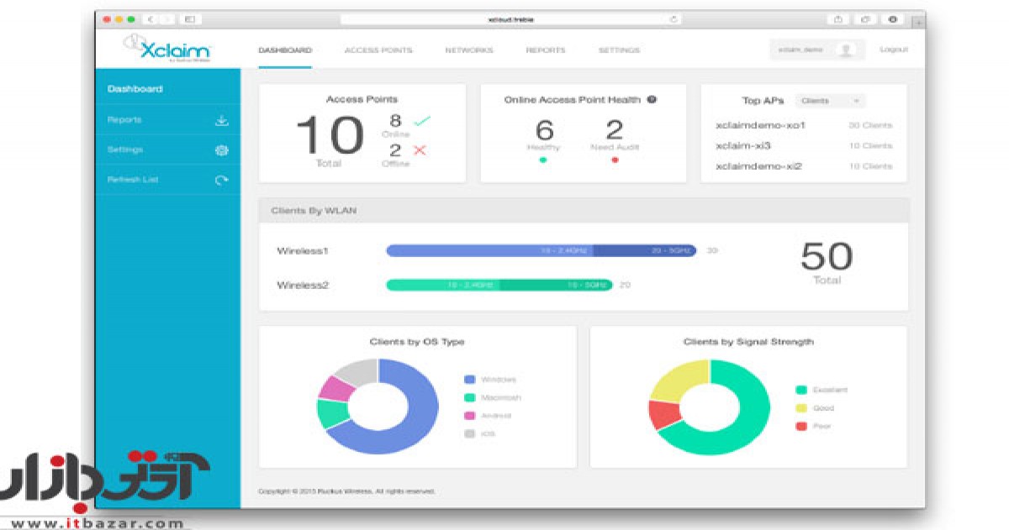Viewport: 1009px width, 530px height.
Task: Open Reports in the sidebar
Action: click(124, 119)
